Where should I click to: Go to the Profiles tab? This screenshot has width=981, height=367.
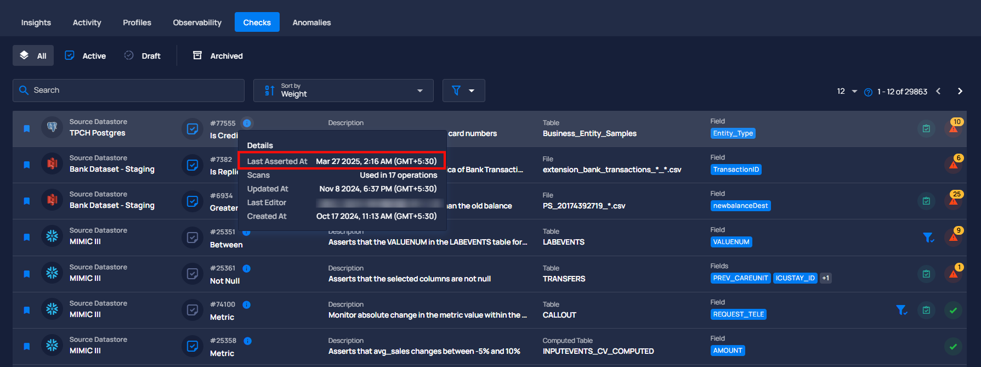tap(137, 22)
